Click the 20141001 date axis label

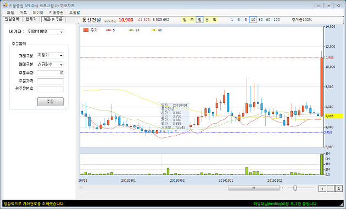coord(226,181)
